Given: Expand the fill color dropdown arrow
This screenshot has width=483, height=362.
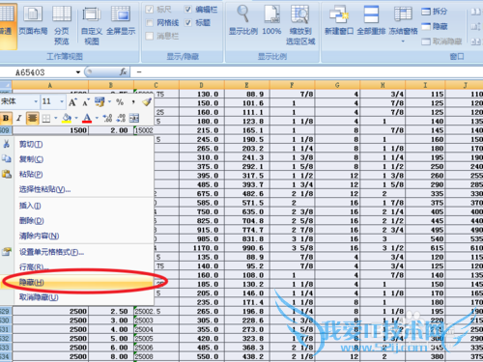Looking at the screenshot, I should (76, 118).
